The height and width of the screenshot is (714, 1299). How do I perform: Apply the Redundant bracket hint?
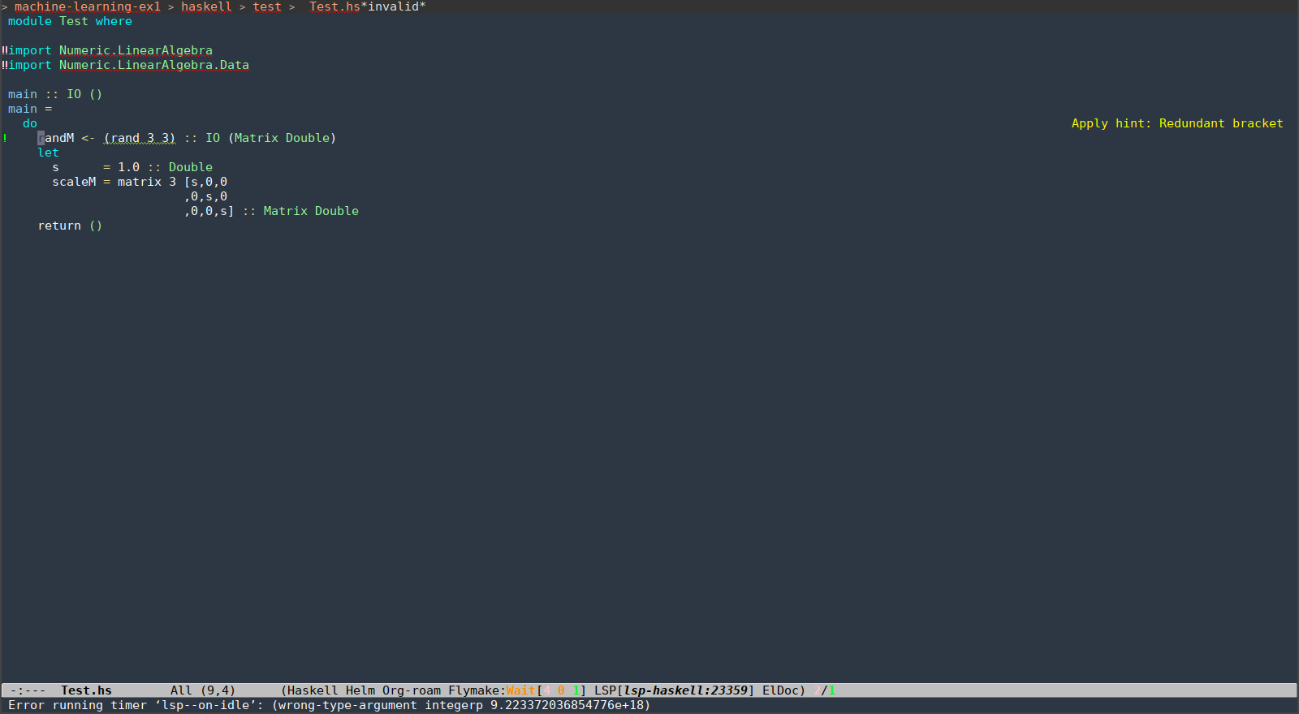point(1177,123)
